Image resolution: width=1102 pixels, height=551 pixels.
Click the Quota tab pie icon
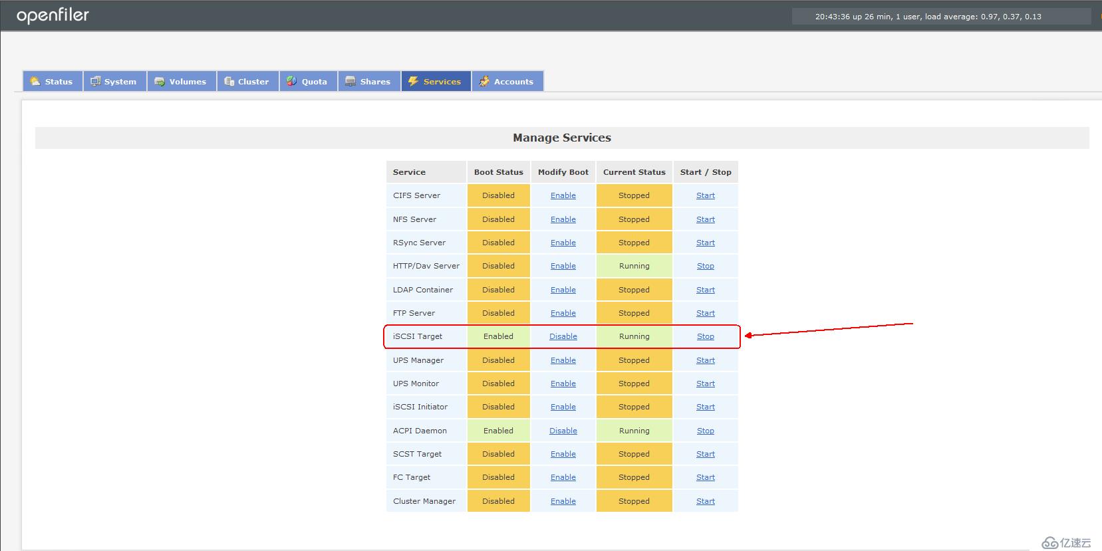(292, 81)
